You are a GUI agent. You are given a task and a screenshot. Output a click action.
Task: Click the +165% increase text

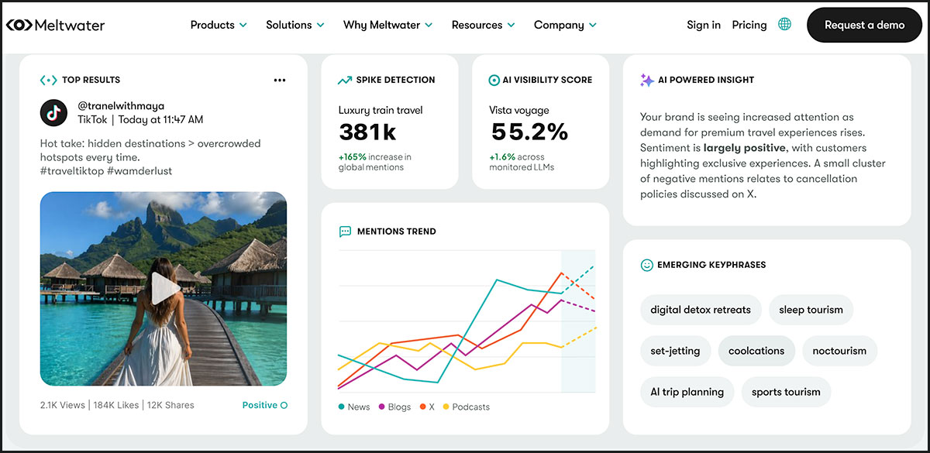point(375,162)
